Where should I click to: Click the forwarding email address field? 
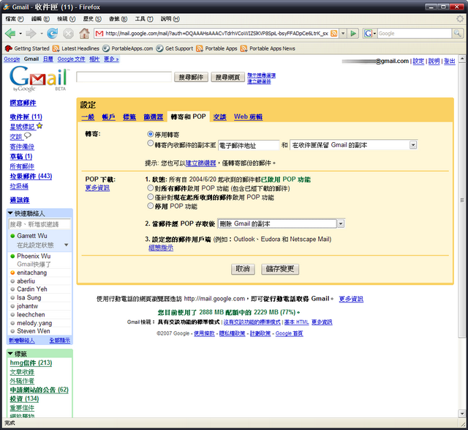249,145
